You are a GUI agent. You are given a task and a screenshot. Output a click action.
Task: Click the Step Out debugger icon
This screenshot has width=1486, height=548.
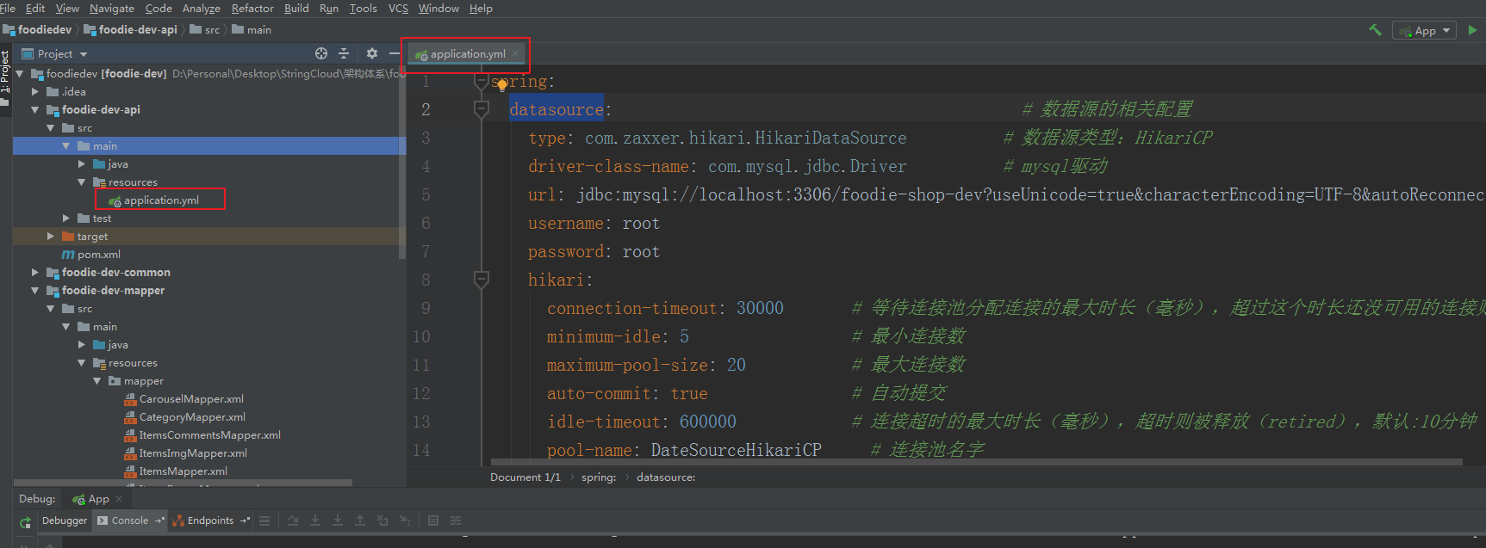pos(360,520)
